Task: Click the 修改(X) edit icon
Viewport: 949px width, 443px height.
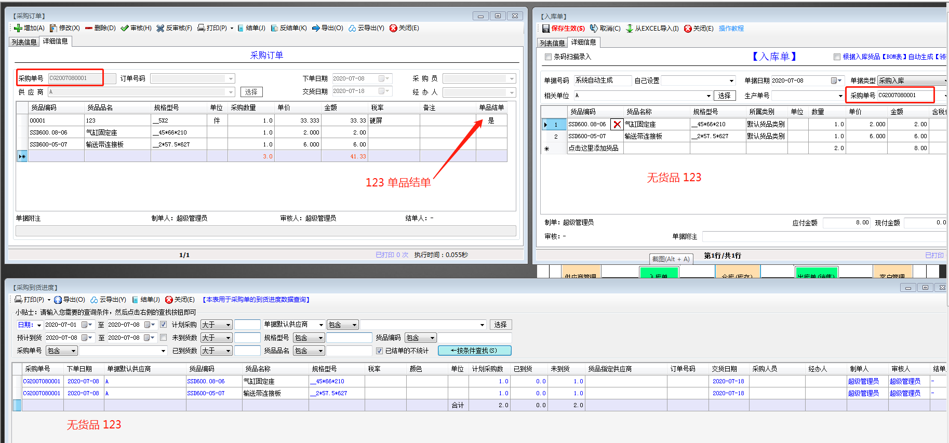Action: (x=54, y=28)
